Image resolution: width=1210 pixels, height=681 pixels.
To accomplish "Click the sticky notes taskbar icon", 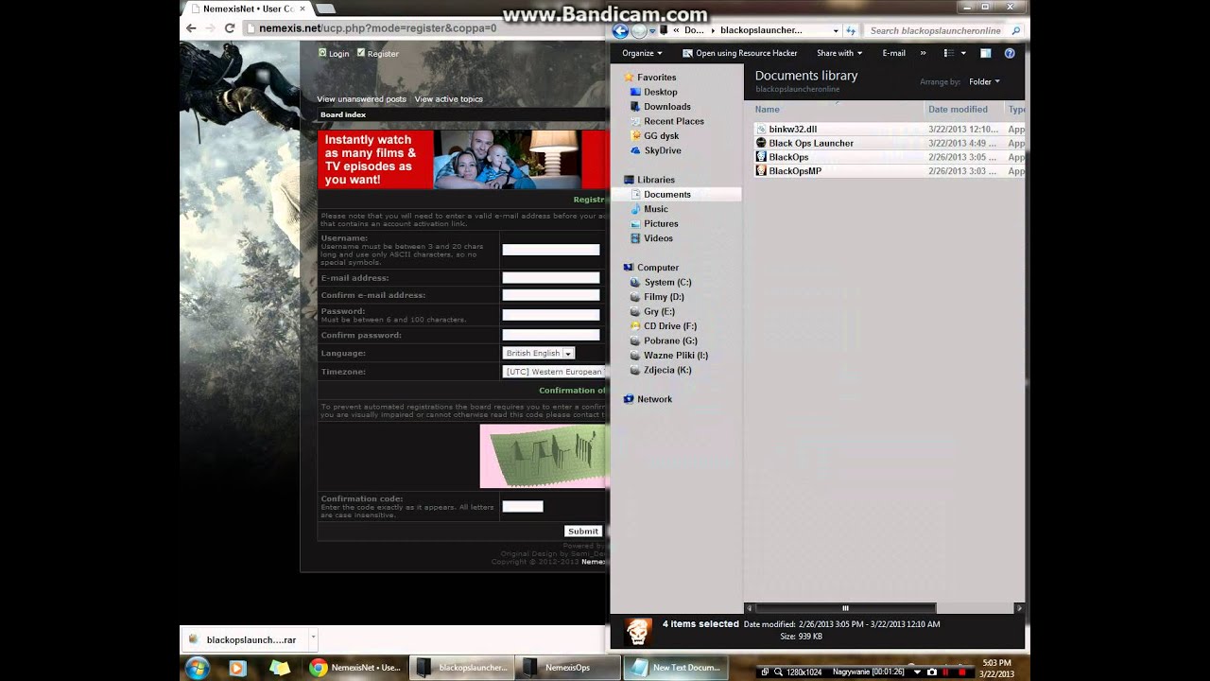I will click(280, 668).
